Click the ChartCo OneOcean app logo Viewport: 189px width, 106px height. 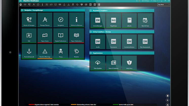21,1
